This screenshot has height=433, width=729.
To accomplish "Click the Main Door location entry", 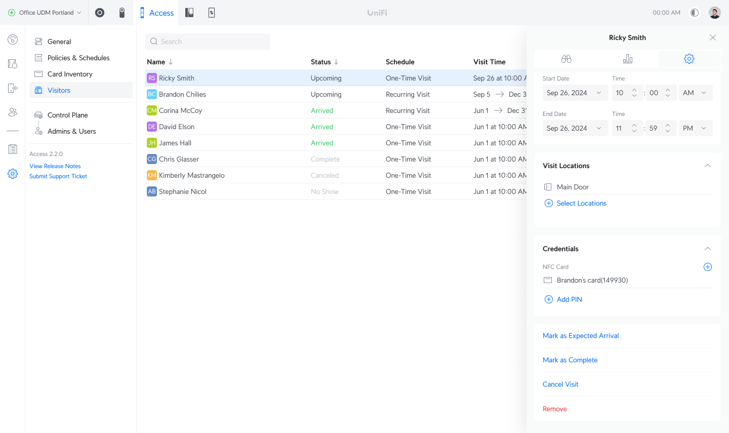I will tap(628, 187).
